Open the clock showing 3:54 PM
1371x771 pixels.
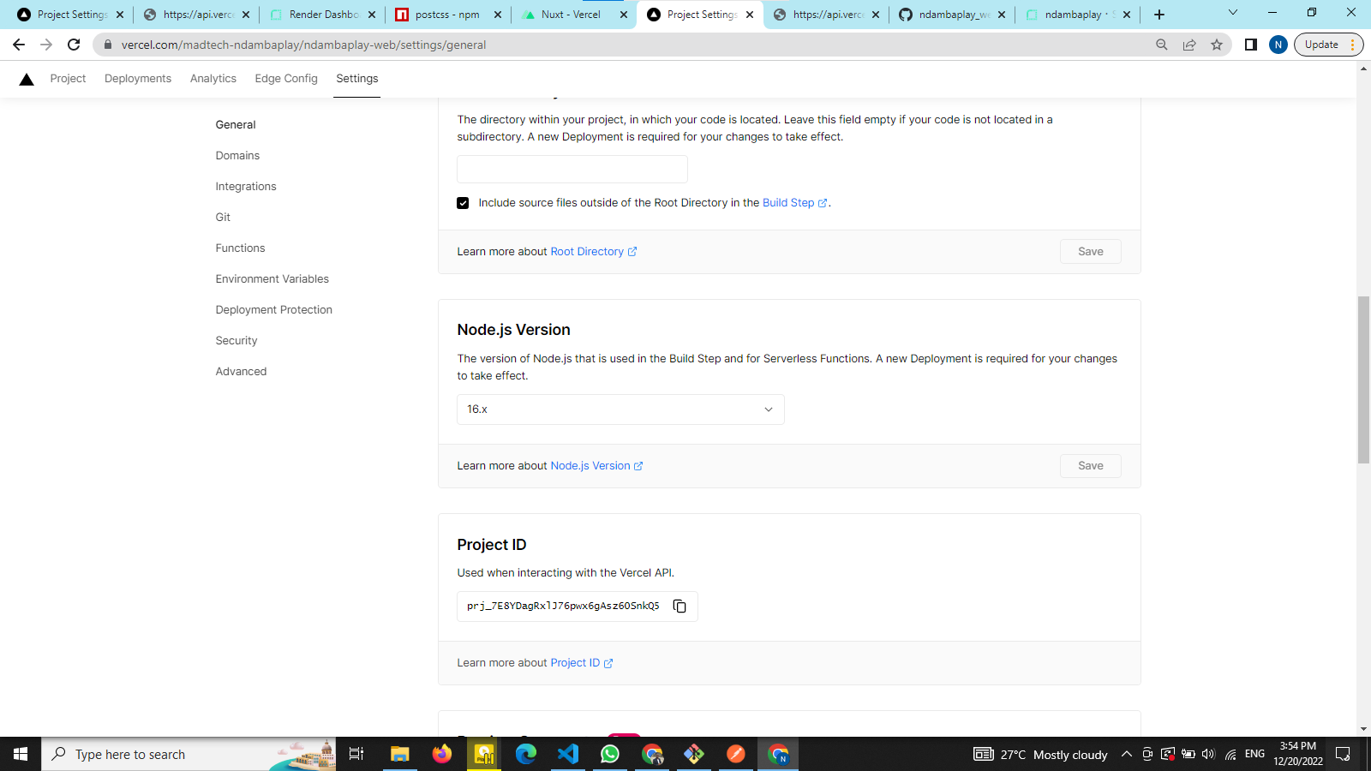[1298, 754]
